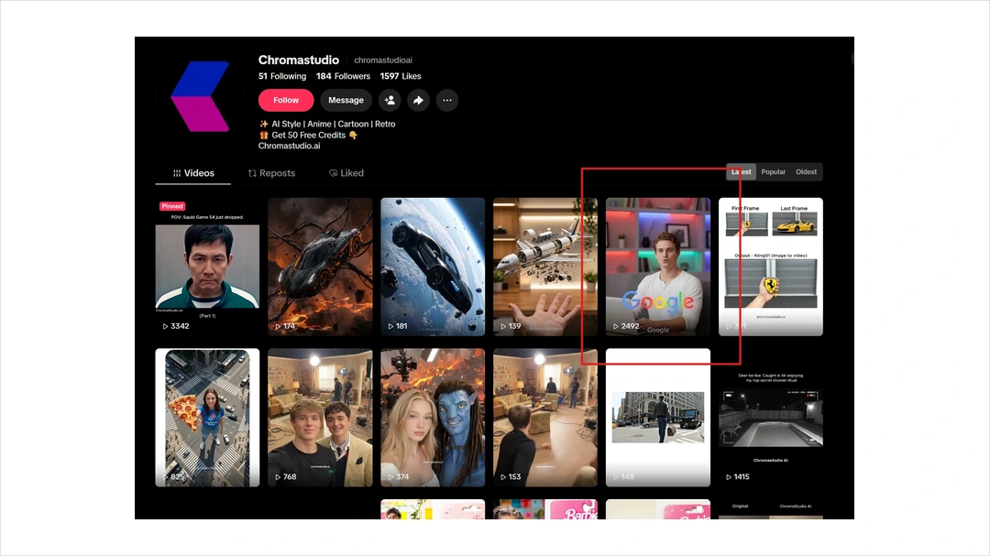990x556 pixels.
Task: Click the share arrow icon
Action: (x=418, y=101)
